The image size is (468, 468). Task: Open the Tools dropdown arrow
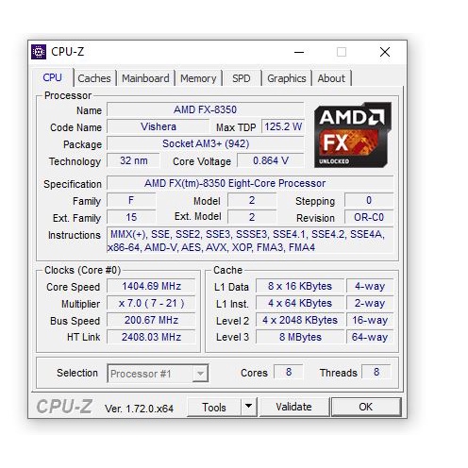[248, 407]
